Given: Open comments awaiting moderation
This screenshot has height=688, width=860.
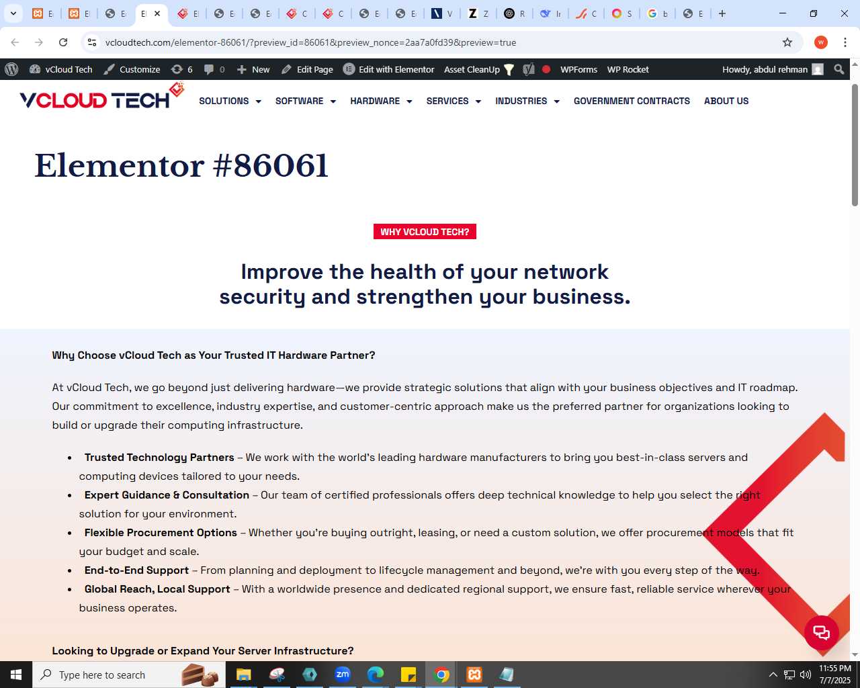Looking at the screenshot, I should click(x=214, y=69).
